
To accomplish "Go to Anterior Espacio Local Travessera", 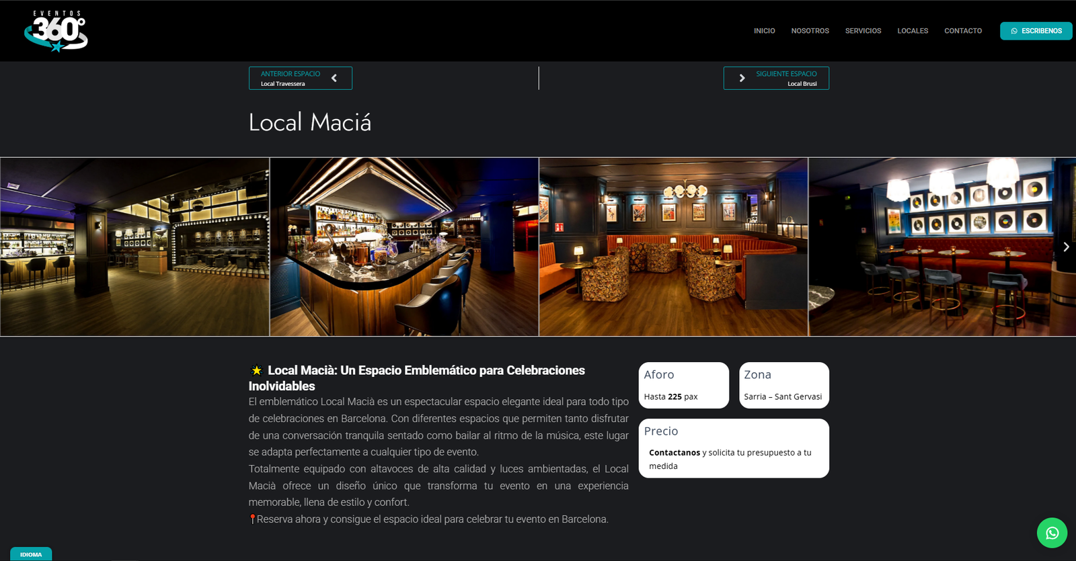I will [x=291, y=78].
